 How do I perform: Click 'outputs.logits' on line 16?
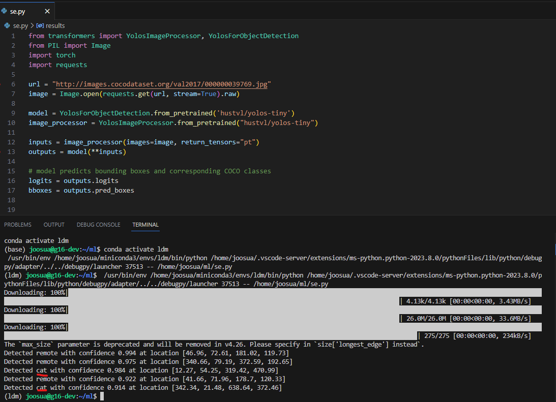pyautogui.click(x=91, y=180)
